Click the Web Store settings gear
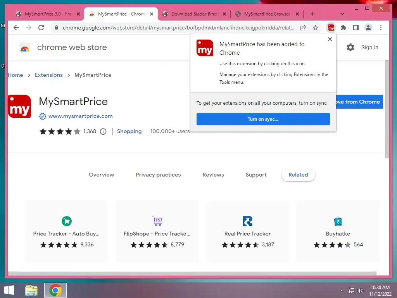The height and width of the screenshot is (298, 397). (350, 47)
